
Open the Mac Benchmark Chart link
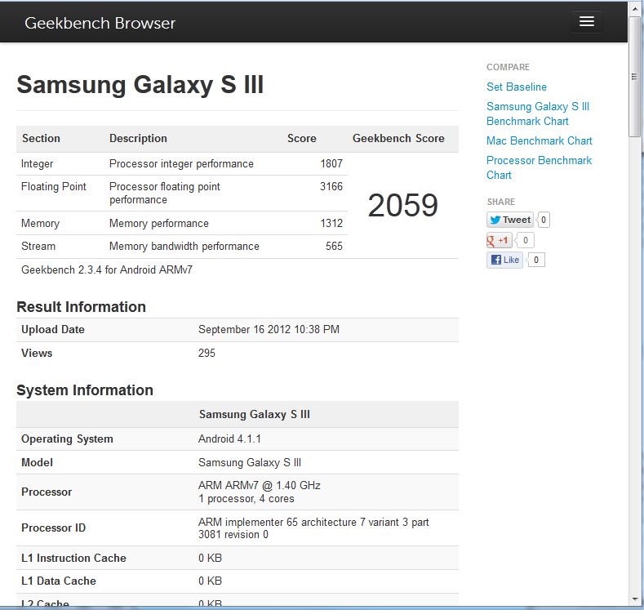click(x=540, y=140)
